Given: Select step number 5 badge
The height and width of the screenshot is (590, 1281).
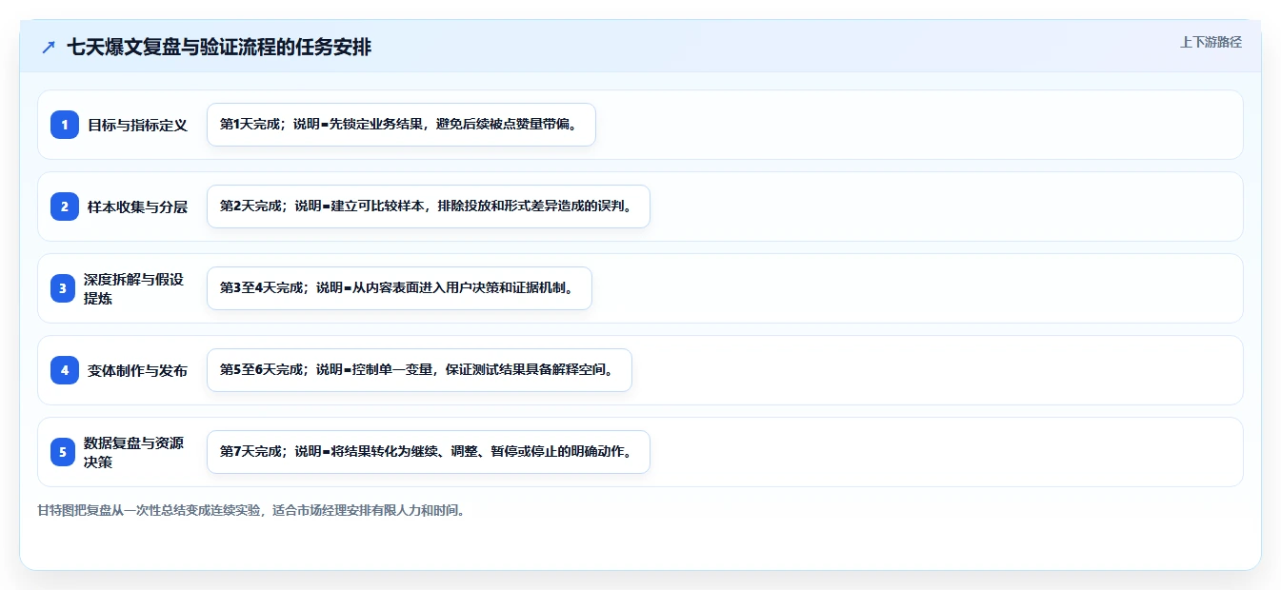Looking at the screenshot, I should click(x=65, y=452).
